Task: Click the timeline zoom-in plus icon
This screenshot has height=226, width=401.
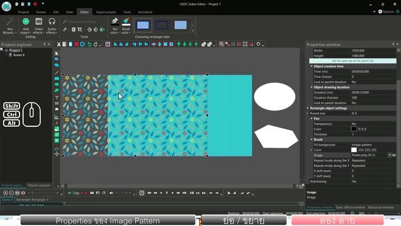Action: coord(6,193)
